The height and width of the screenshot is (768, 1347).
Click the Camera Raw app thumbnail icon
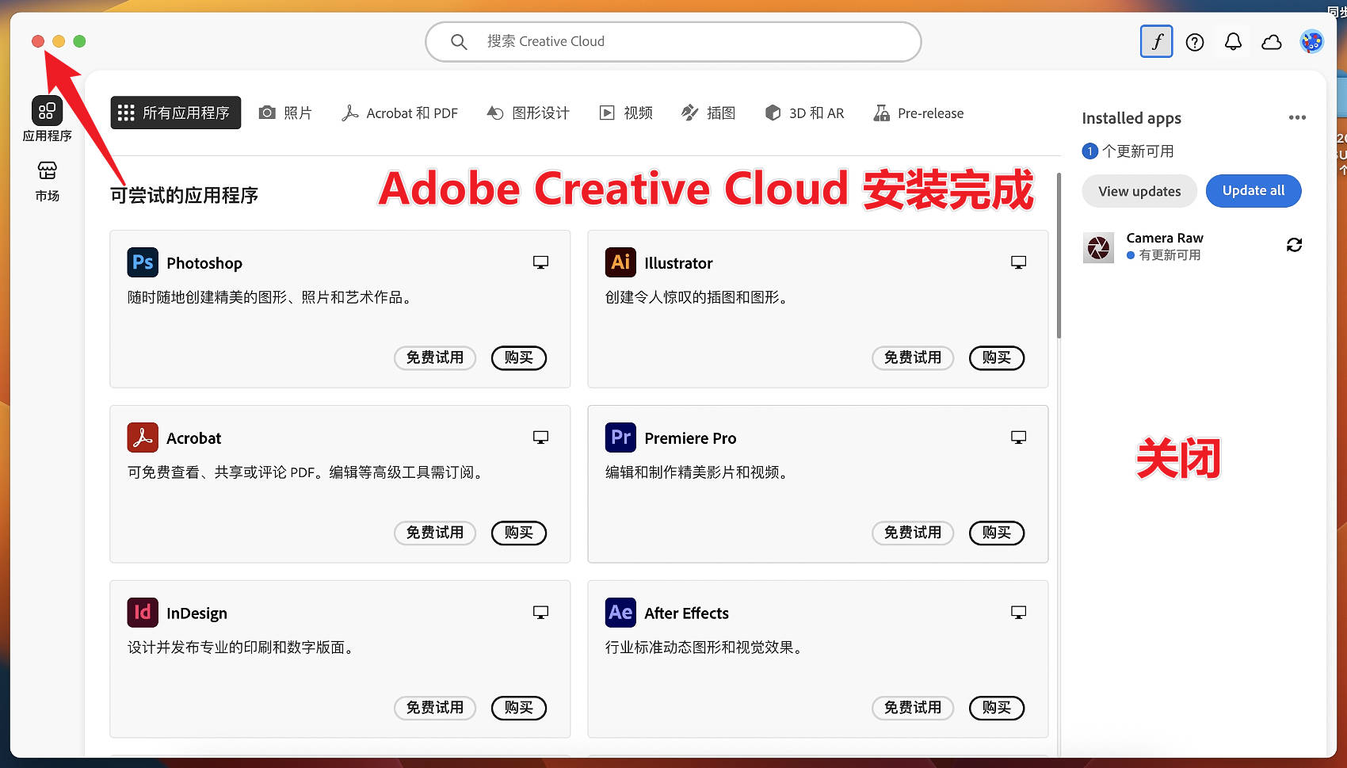point(1098,248)
